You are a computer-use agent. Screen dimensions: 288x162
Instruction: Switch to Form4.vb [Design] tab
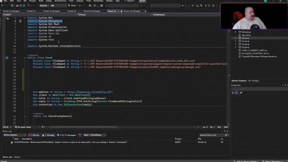point(92,11)
